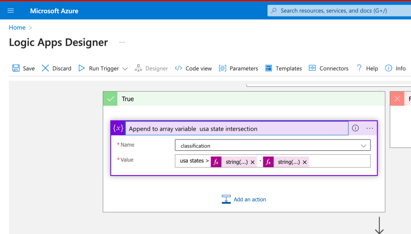This screenshot has width=411, height=234.
Task: Click the variable {x} icon on action card
Action: (118, 128)
